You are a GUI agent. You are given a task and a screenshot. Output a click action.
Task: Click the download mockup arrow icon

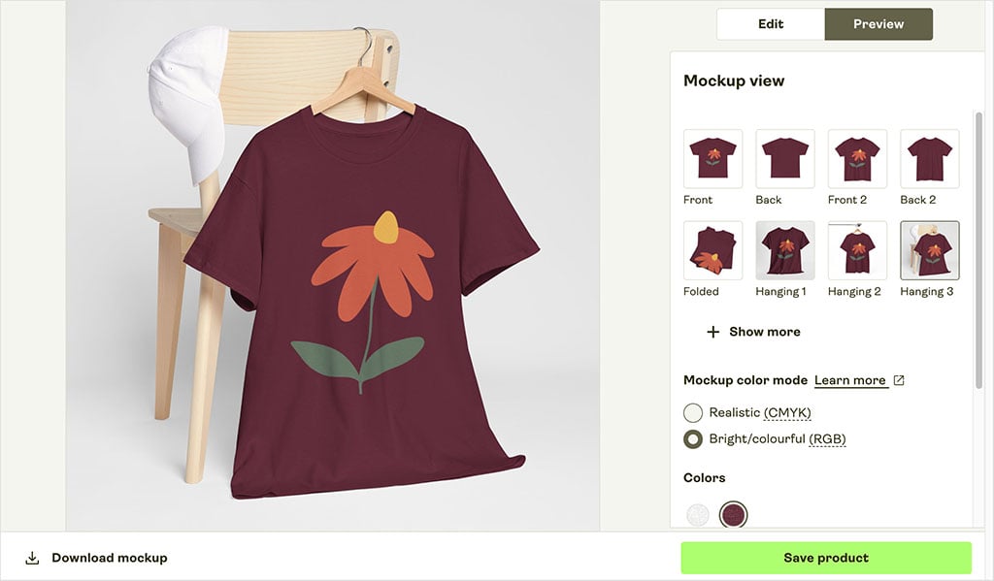click(x=32, y=558)
